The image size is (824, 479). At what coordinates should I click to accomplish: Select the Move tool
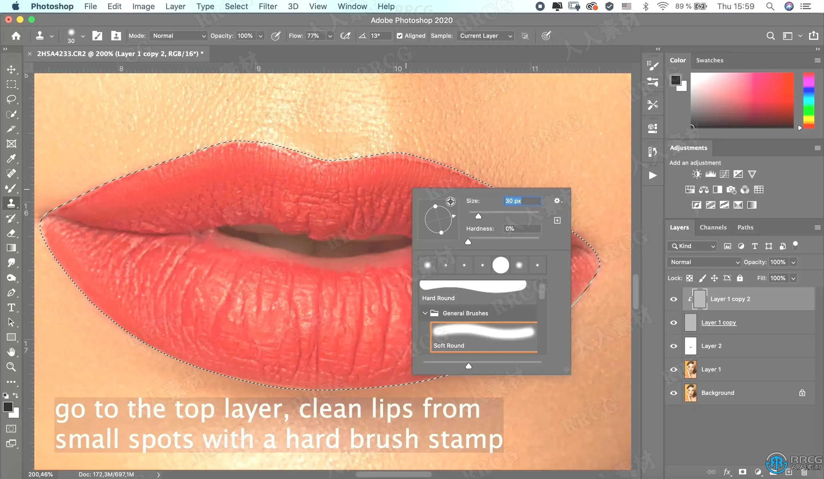click(11, 70)
